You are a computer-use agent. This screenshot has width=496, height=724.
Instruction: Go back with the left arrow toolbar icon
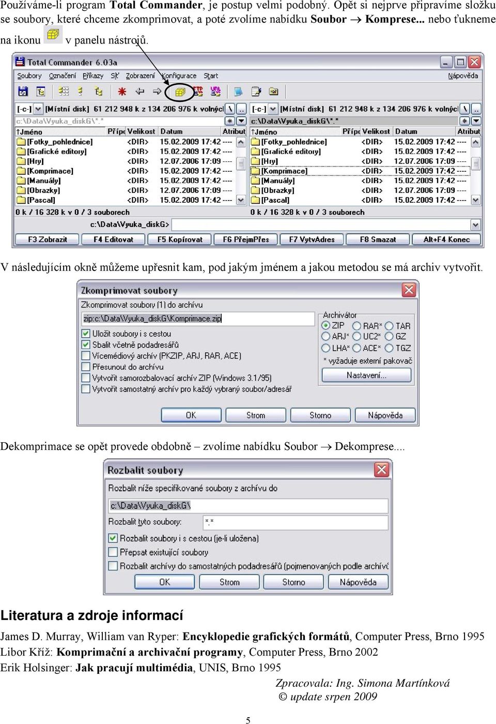pos(139,92)
